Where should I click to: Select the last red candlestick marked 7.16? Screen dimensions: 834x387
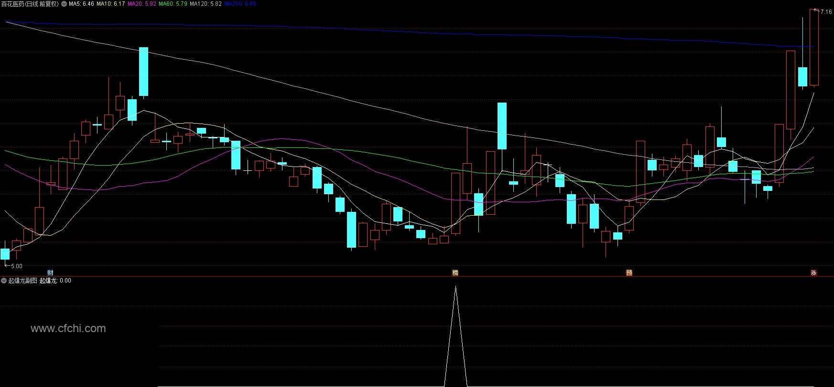(814, 47)
